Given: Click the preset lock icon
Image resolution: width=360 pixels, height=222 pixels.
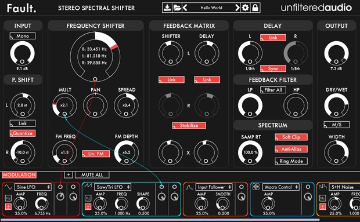Looking at the screenshot, I should coord(255,8).
